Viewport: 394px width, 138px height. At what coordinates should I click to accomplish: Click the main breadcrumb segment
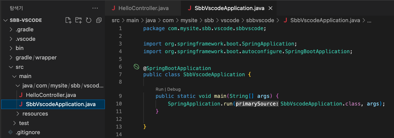[x=132, y=20]
